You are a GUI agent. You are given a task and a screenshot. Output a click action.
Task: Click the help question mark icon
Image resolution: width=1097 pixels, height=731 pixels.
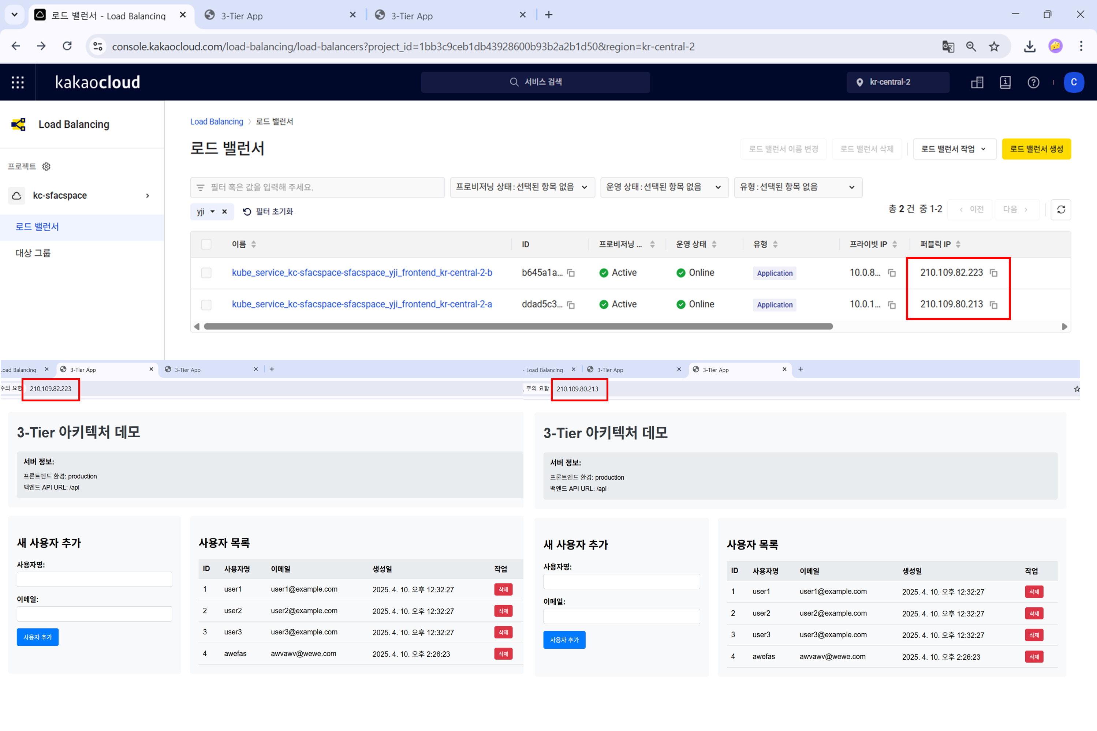pos(1033,82)
